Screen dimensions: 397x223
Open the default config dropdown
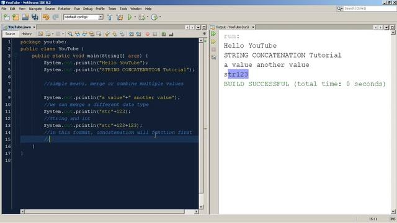(100, 17)
